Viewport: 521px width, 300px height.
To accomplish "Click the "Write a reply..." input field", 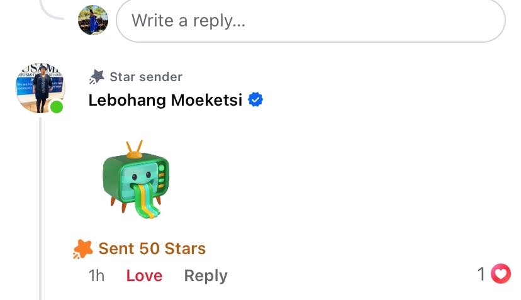I will tap(310, 21).
